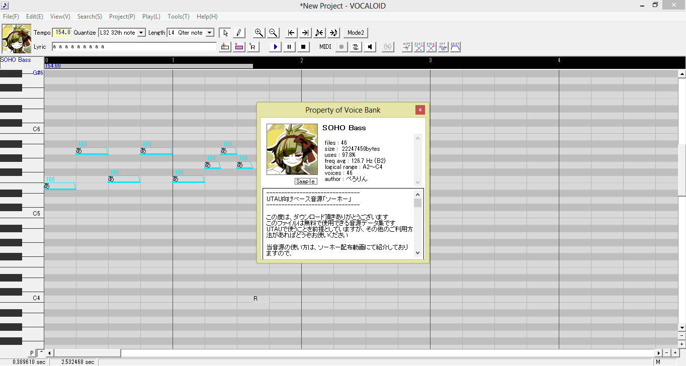Click the singer avatar in the toolbar

tap(17, 39)
